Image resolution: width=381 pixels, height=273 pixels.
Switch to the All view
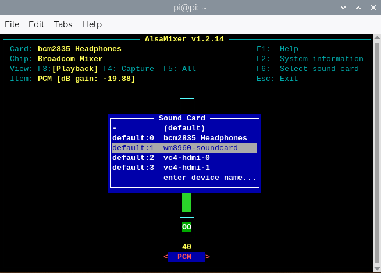[x=180, y=69]
